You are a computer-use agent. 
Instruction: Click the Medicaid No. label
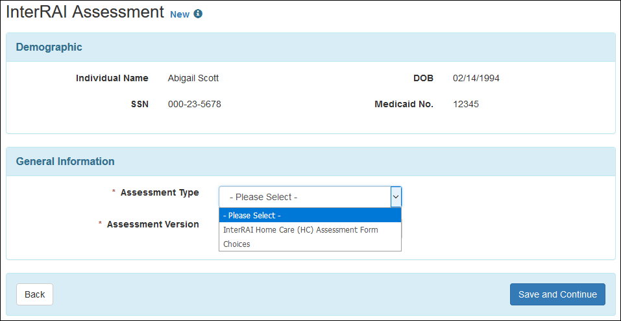pyautogui.click(x=404, y=104)
